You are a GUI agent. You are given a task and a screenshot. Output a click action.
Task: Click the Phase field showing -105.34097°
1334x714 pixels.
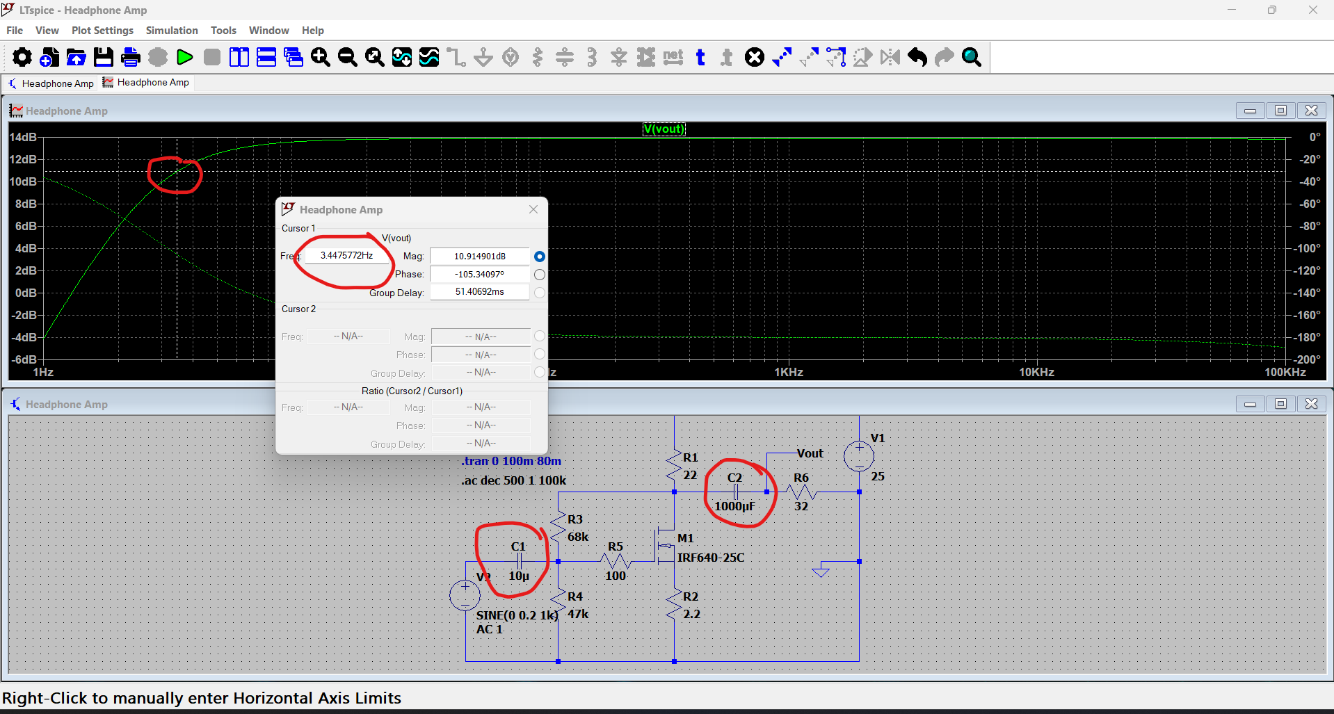click(x=480, y=275)
